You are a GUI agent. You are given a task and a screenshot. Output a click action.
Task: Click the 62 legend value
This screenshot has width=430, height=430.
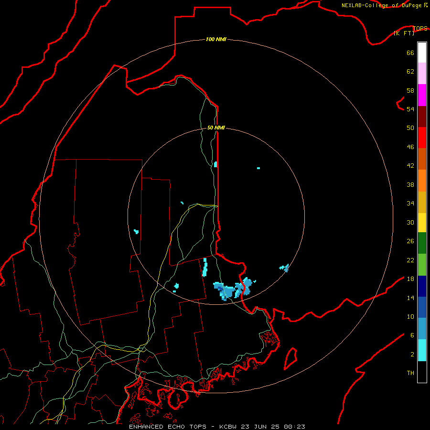(410, 71)
